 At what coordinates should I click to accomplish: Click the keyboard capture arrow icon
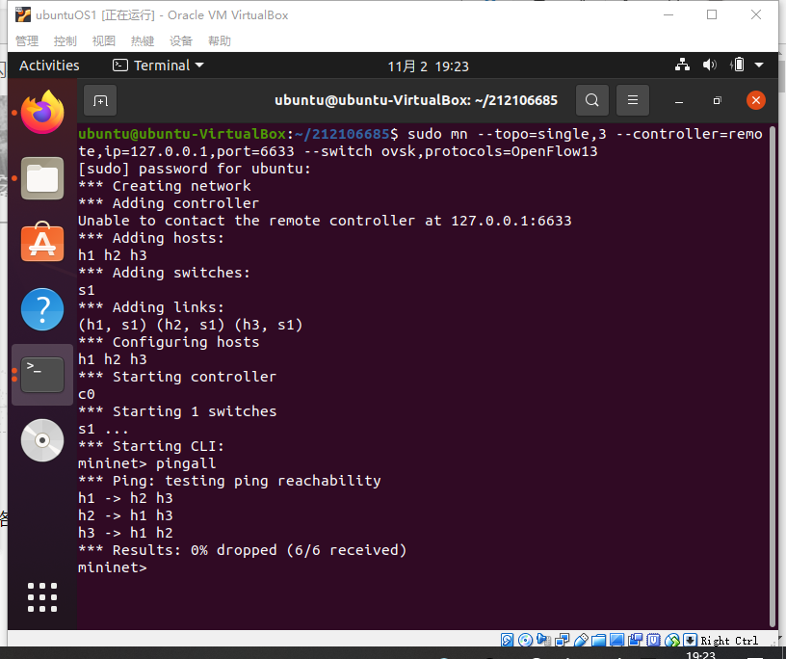[691, 640]
